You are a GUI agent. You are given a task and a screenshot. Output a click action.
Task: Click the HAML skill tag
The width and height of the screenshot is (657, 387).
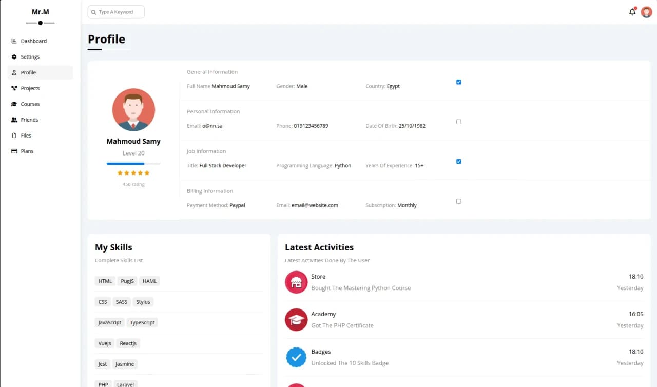150,281
